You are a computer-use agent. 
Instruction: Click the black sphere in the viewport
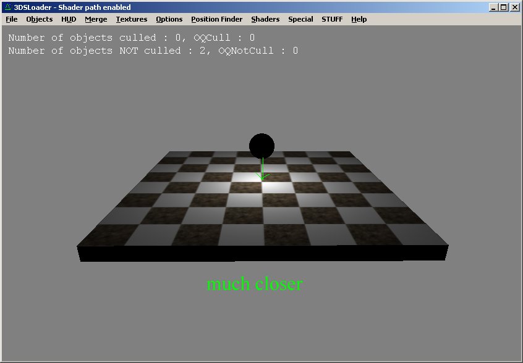262,146
